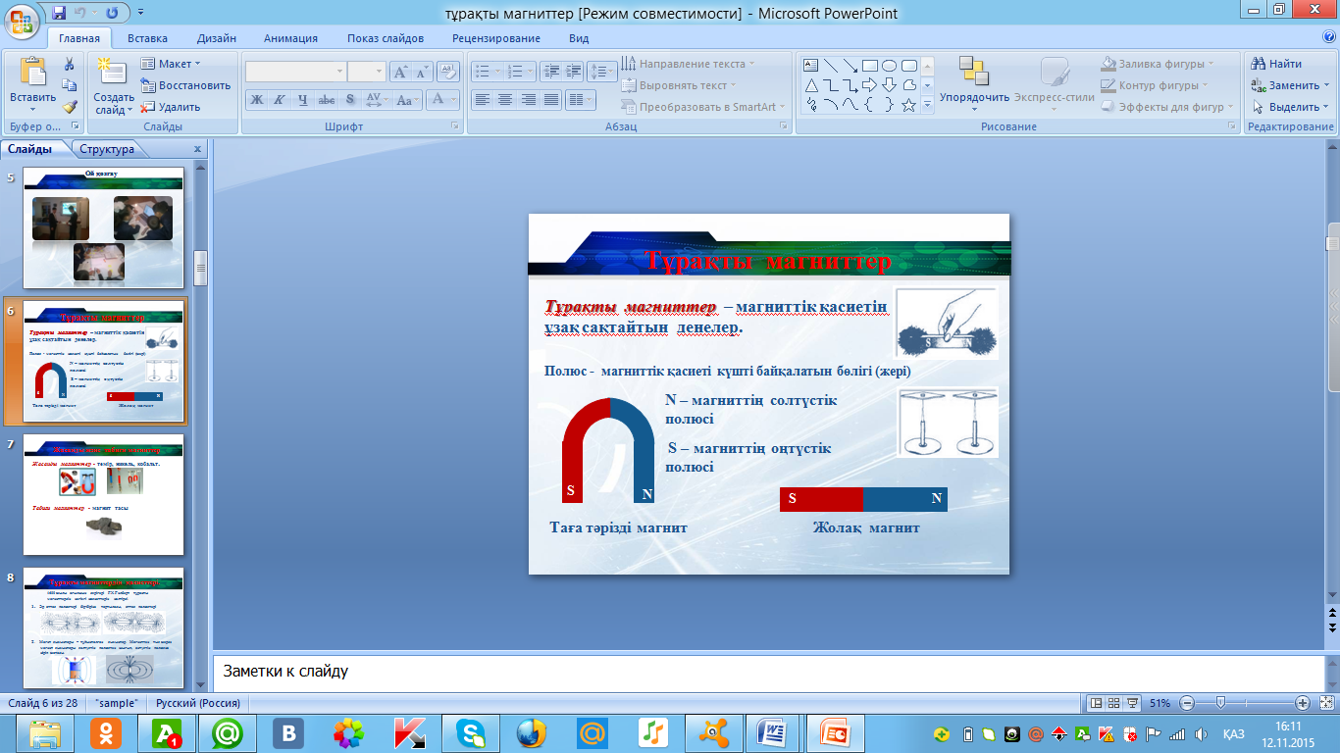This screenshot has height=753, width=1340.
Task: Open Word from the taskbar
Action: (x=773, y=732)
